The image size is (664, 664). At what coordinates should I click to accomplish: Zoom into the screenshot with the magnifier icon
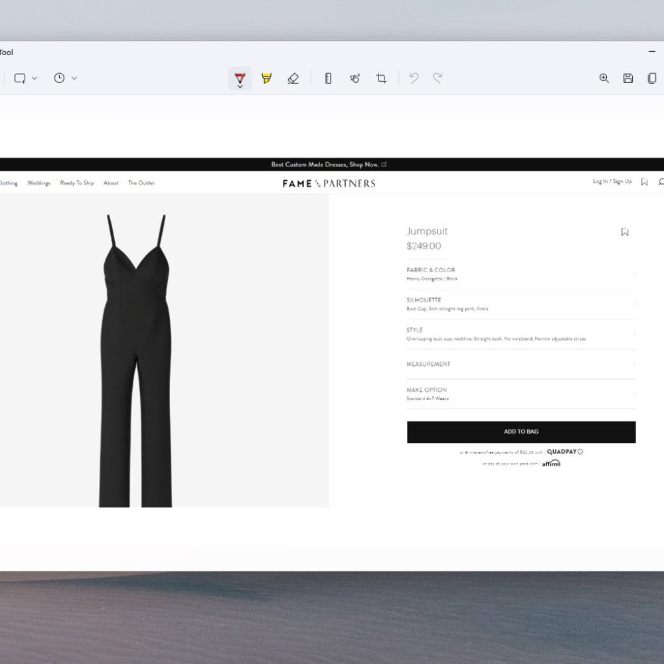coord(604,78)
